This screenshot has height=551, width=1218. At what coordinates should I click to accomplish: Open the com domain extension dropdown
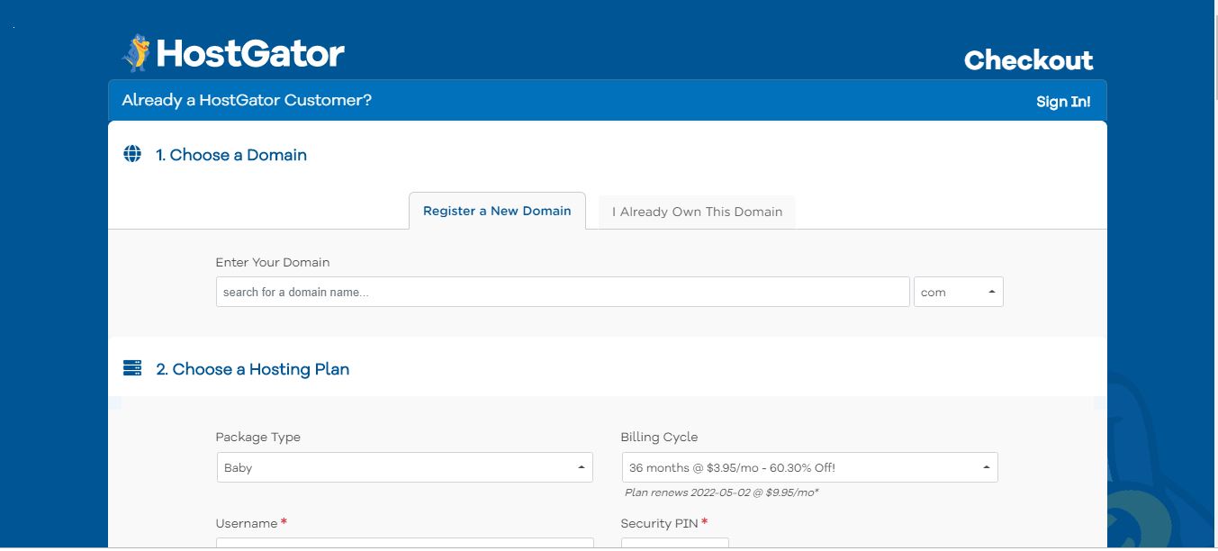tap(959, 292)
